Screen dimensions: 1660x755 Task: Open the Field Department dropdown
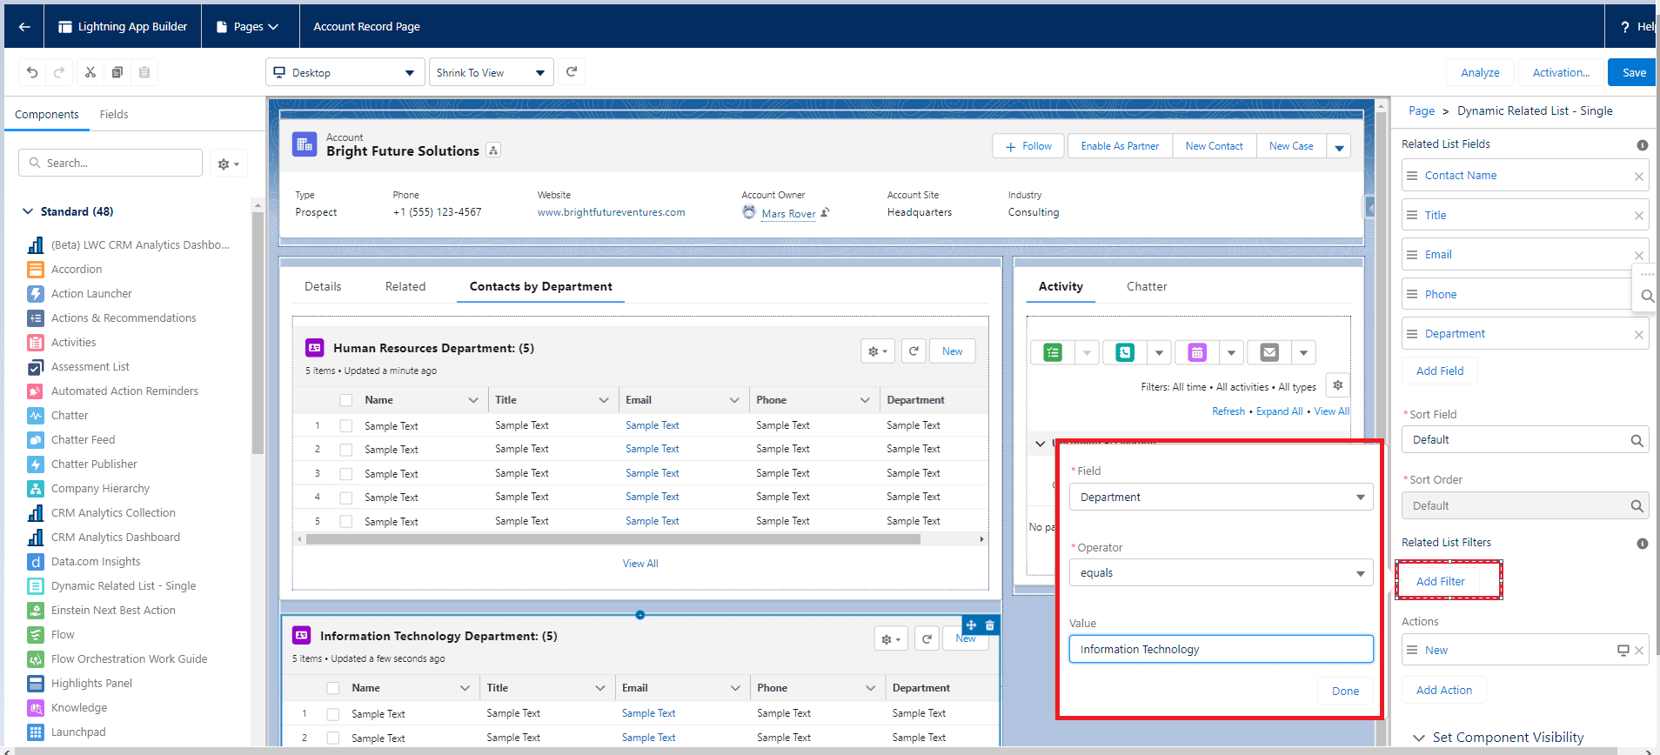1221,497
